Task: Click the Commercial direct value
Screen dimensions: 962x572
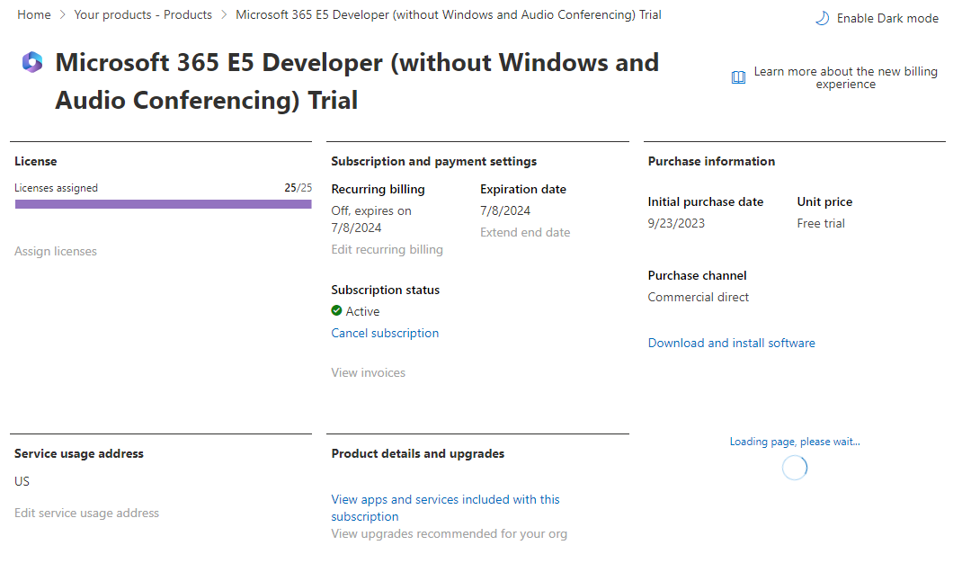Action: tap(699, 297)
